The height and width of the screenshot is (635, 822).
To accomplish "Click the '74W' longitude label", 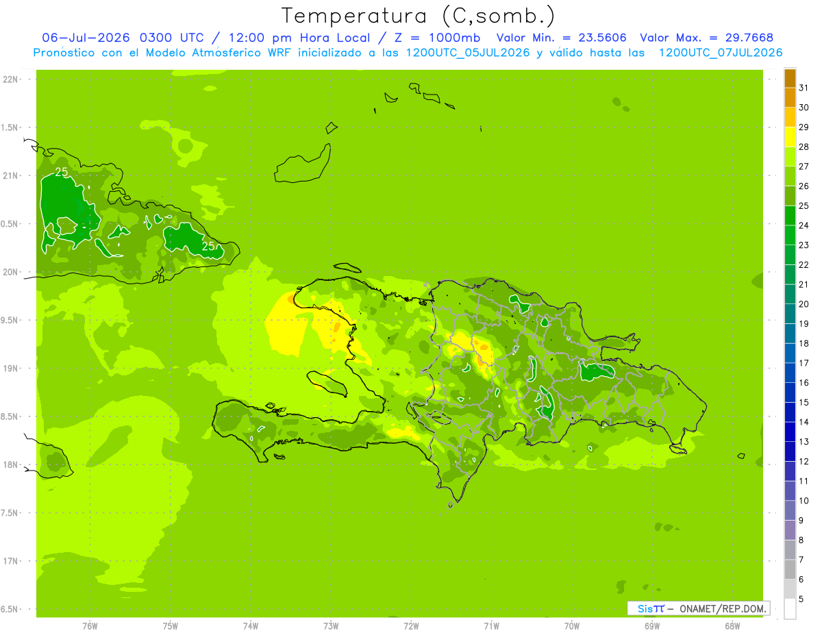I will click(250, 626).
